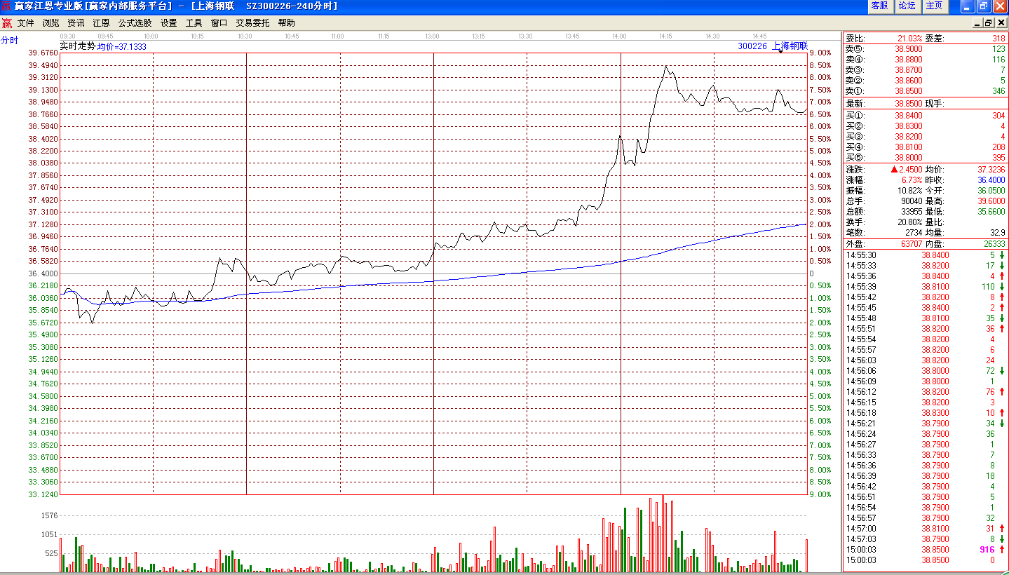Select the 最高 39.6000 value
1009x575 pixels.
coord(992,201)
